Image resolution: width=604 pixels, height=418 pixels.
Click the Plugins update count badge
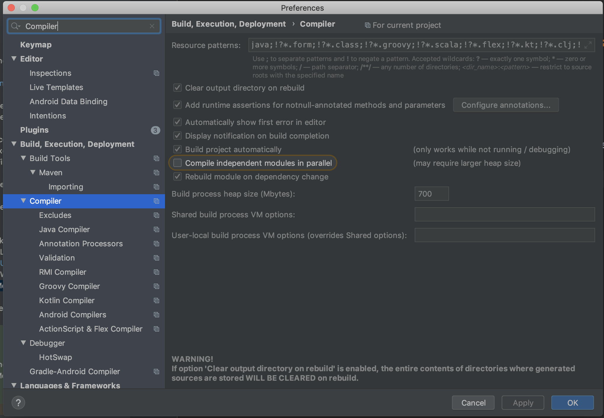pos(155,130)
